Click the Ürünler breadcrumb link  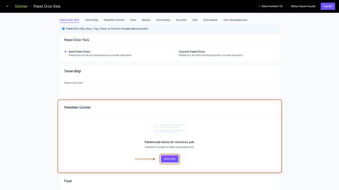tap(21, 6)
